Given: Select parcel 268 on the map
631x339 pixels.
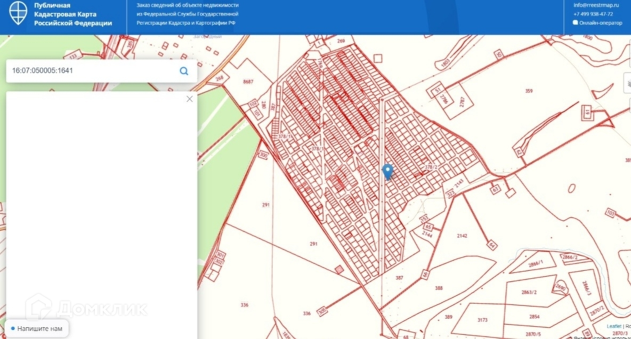Looking at the screenshot, I should 220,78.
